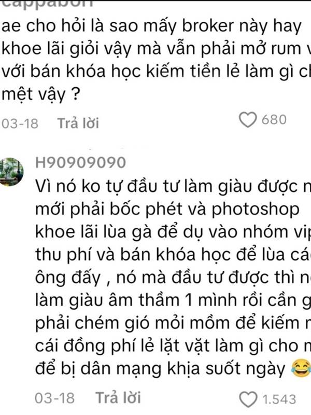Open the H90909090 username link
The height and width of the screenshot is (415, 311).
(x=80, y=162)
